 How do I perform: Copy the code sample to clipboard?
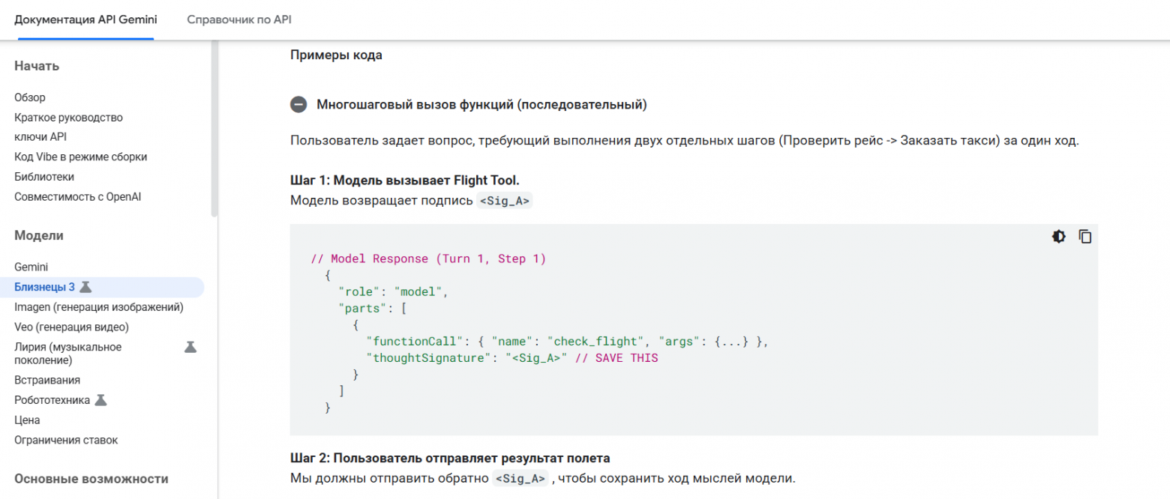click(1084, 237)
